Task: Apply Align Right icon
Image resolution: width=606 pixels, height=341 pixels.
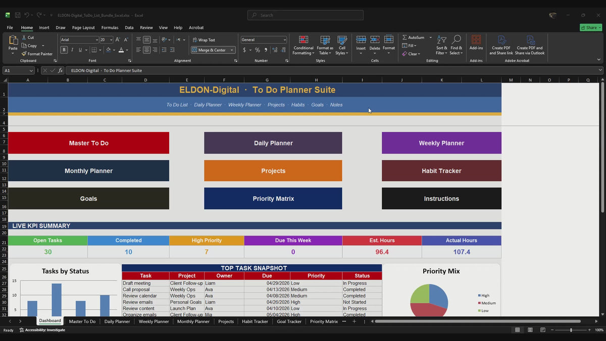Action: point(155,50)
